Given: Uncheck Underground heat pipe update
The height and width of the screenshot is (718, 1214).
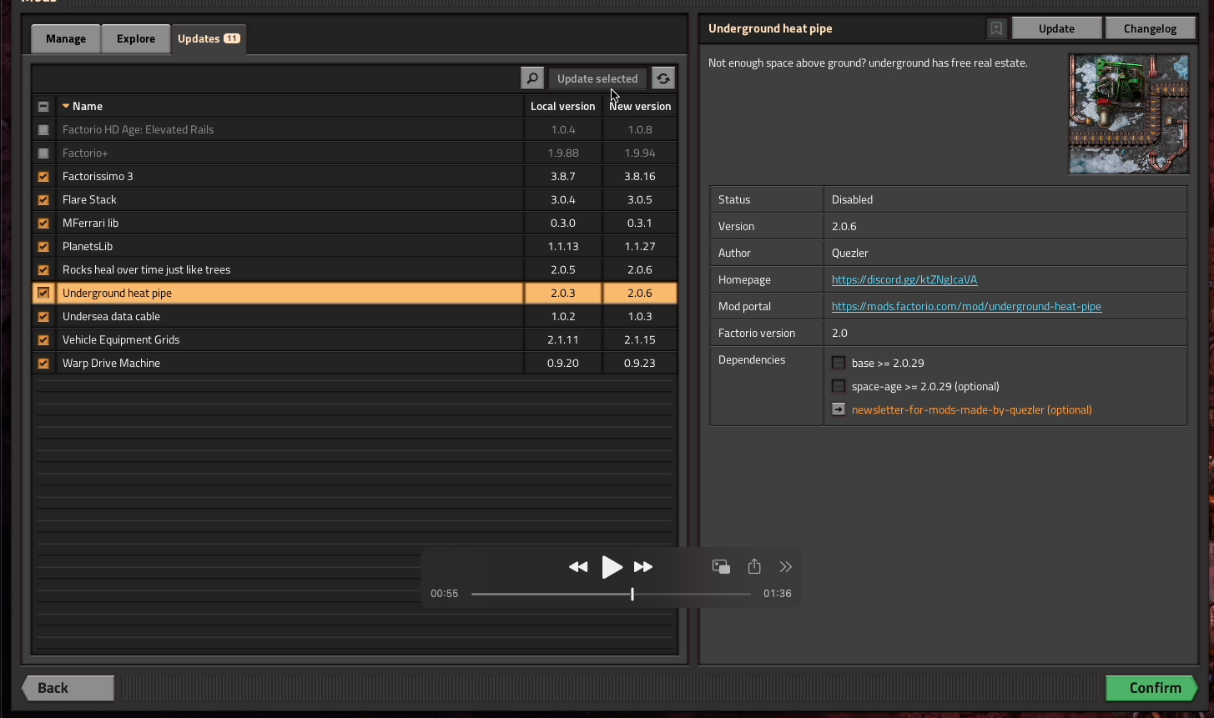Looking at the screenshot, I should pos(43,293).
